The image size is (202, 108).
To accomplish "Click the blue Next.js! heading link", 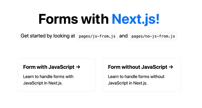I will [135, 19].
